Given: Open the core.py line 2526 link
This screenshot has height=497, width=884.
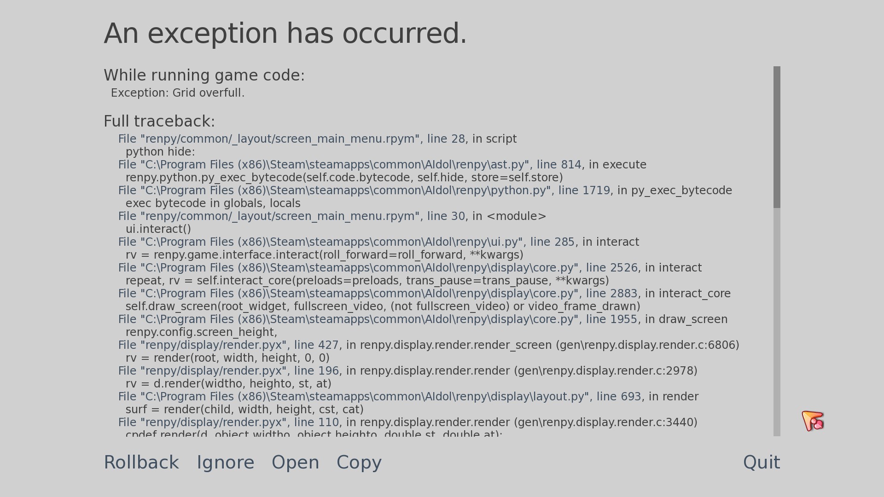Looking at the screenshot, I should 378,268.
